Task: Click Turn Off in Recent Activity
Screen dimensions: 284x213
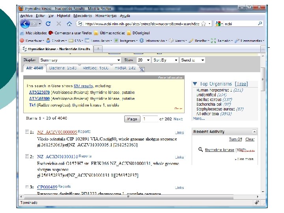Action: (235, 139)
